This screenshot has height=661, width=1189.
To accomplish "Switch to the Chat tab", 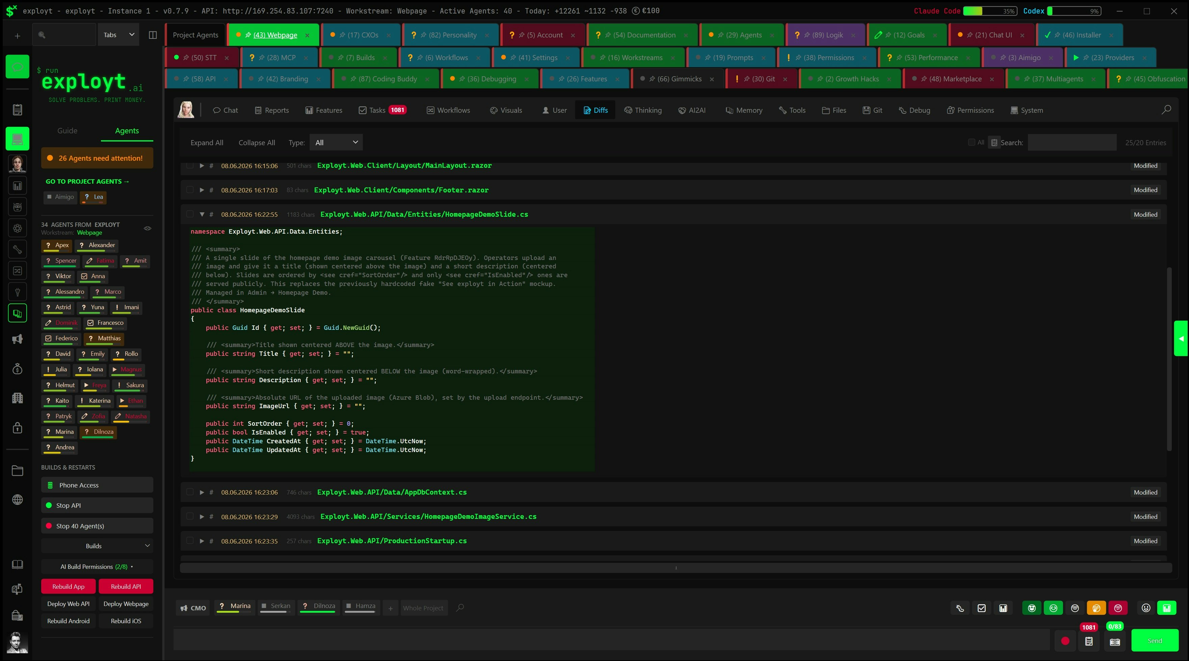I will [225, 110].
